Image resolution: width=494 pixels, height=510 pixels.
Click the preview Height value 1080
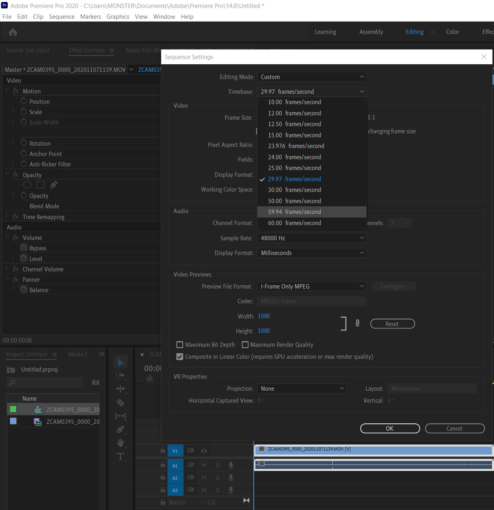tap(264, 331)
